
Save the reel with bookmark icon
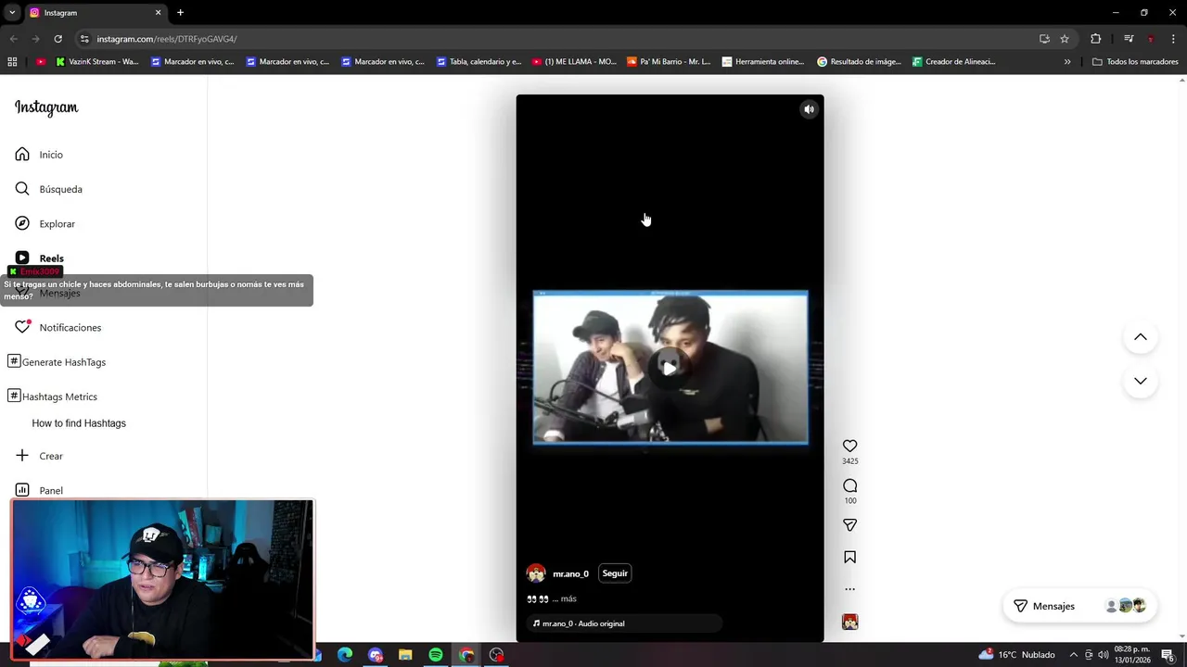tap(849, 557)
